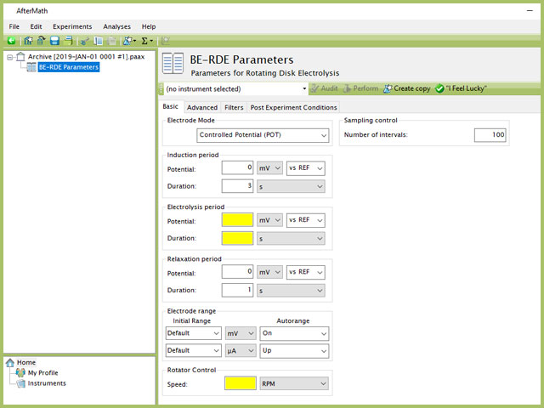Viewport: 544px width, 408px height.
Task: Click the Relaxation period Potential field
Action: [237, 272]
